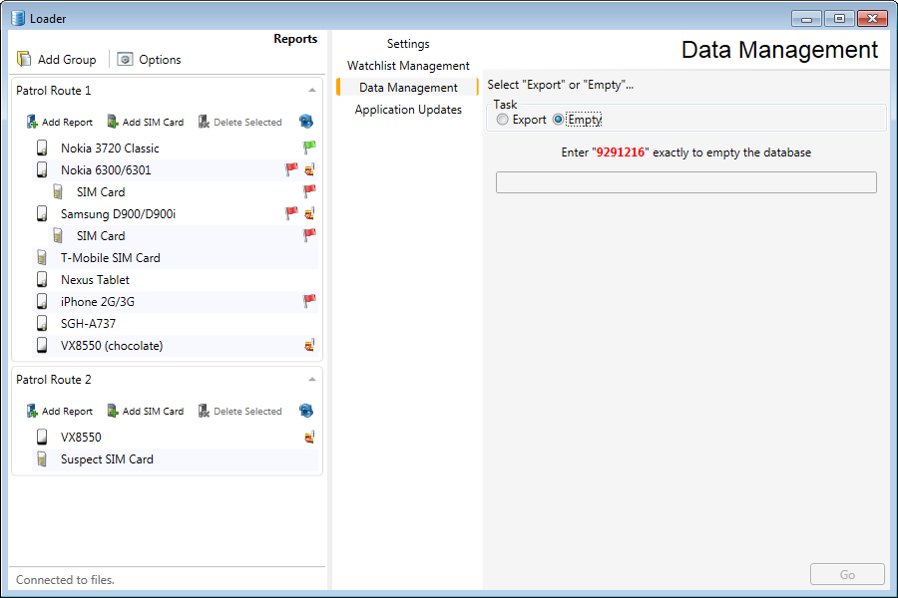
Task: Click the red flag on Samsung D900/D900i
Action: pyautogui.click(x=291, y=213)
